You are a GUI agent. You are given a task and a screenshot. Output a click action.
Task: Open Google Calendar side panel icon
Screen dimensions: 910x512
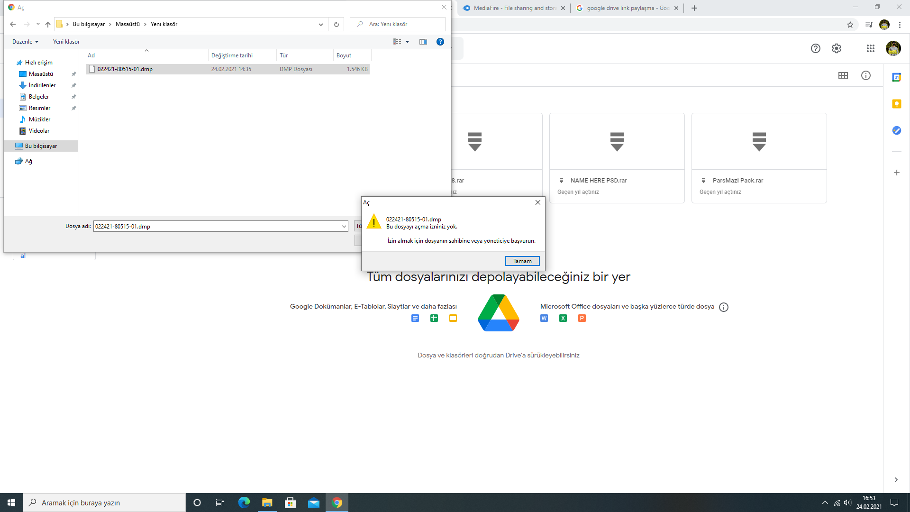point(896,77)
